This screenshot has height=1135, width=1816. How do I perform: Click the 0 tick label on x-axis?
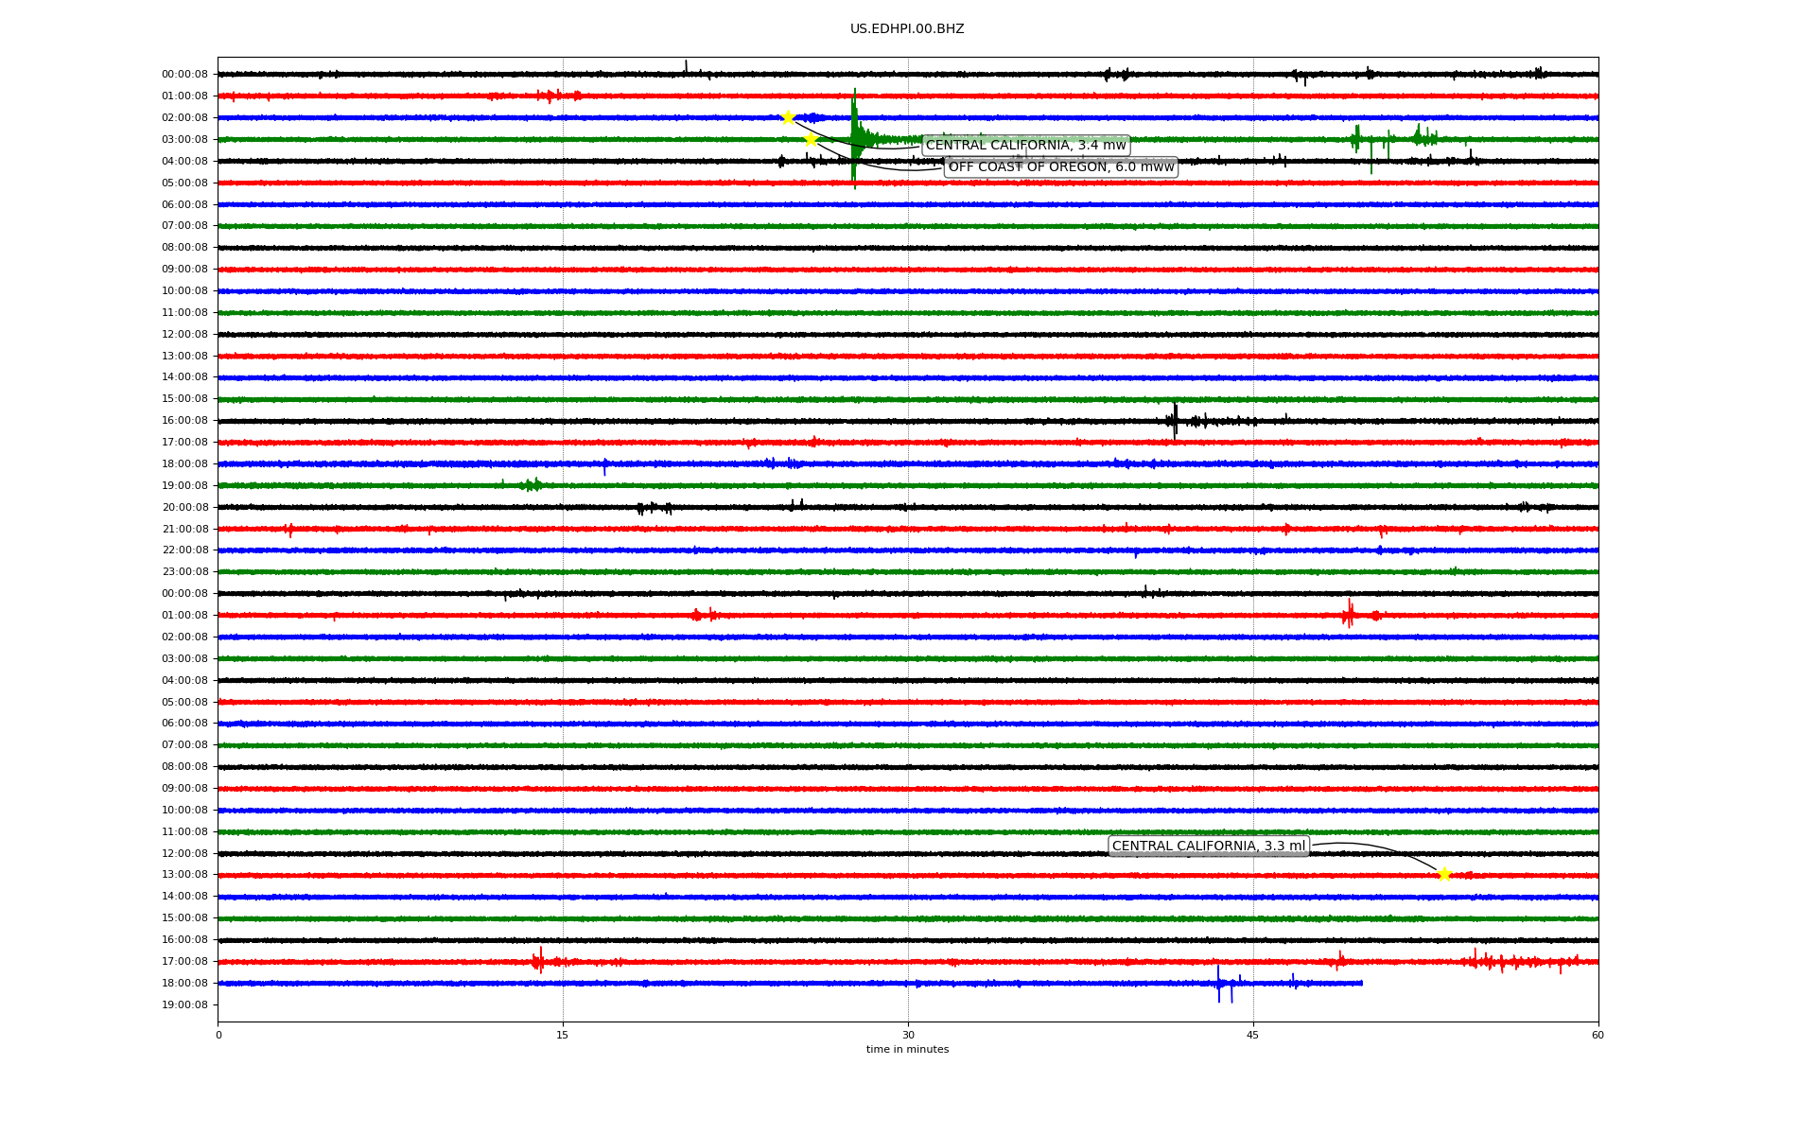coord(218,1035)
